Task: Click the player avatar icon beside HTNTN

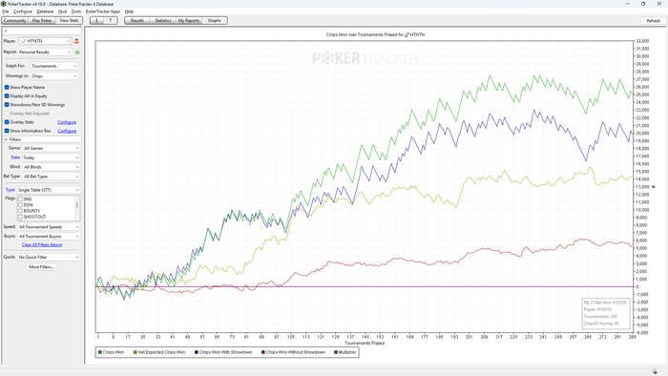Action: [x=76, y=41]
